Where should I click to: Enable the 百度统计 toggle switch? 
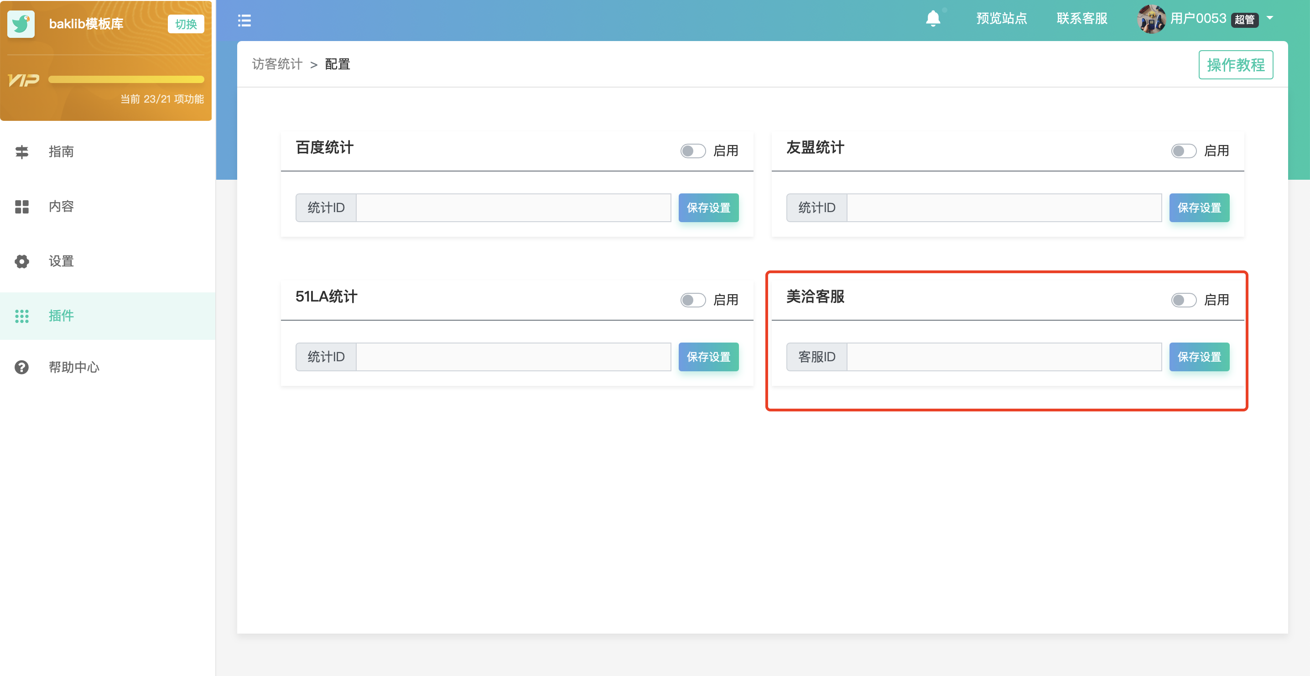click(693, 151)
